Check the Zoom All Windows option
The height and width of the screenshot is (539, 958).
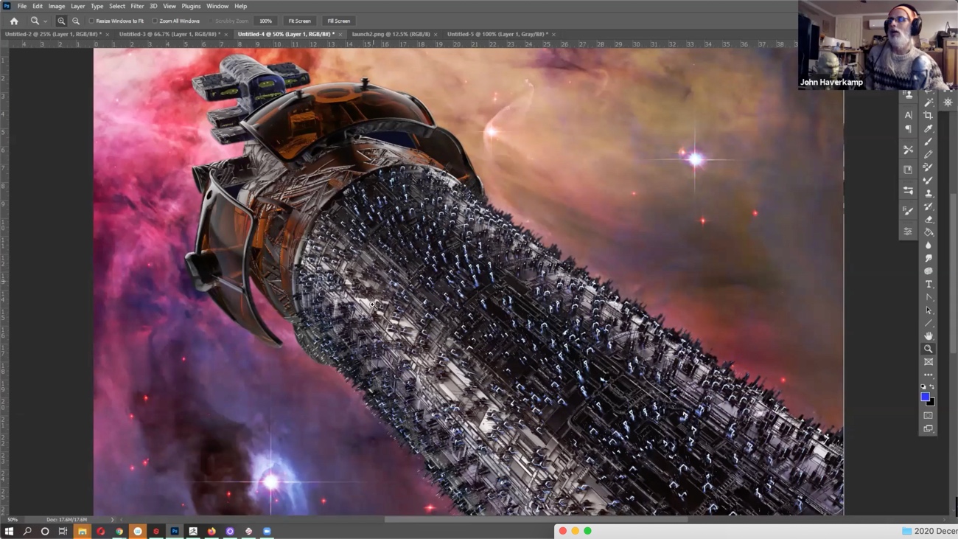(153, 21)
